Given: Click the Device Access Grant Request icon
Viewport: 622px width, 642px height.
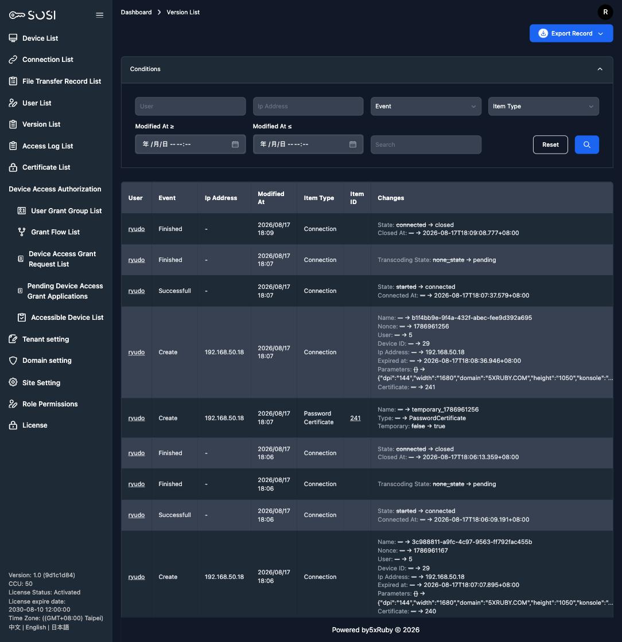Looking at the screenshot, I should (x=21, y=259).
